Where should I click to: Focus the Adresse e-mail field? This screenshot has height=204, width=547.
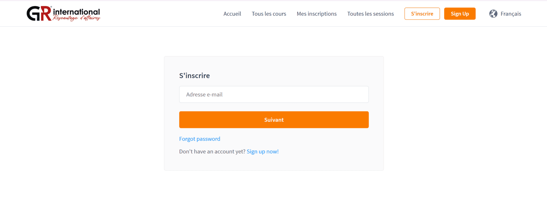(274, 94)
